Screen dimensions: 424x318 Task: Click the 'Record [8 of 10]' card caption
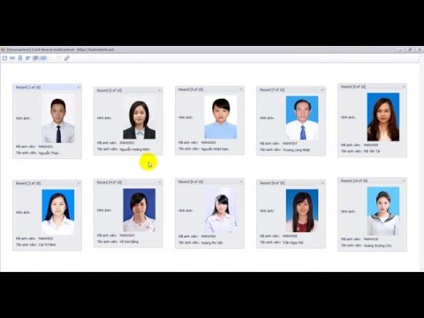click(x=272, y=183)
